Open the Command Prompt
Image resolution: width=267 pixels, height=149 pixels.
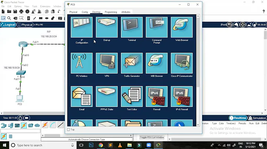[x=156, y=27]
